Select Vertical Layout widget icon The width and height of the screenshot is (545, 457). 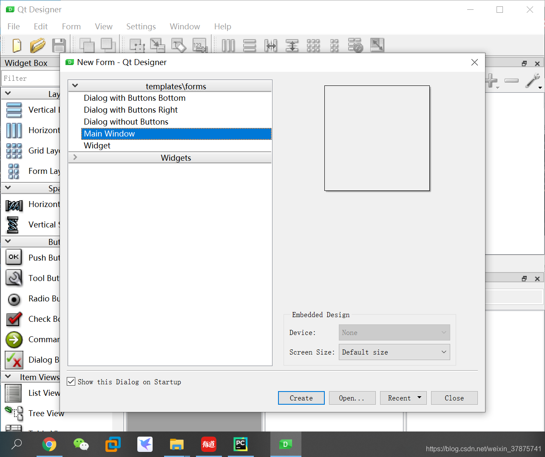tap(14, 110)
